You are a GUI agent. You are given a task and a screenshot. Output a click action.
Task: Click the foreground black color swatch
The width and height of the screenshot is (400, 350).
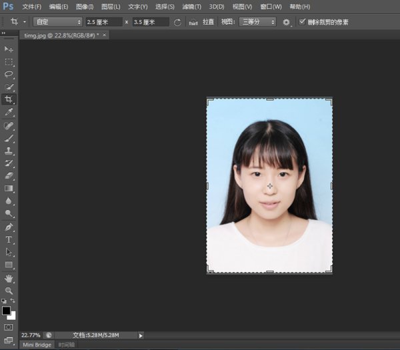[6, 311]
